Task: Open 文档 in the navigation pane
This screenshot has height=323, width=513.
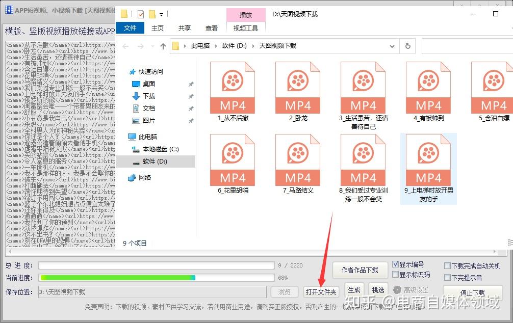Action: pyautogui.click(x=143, y=109)
